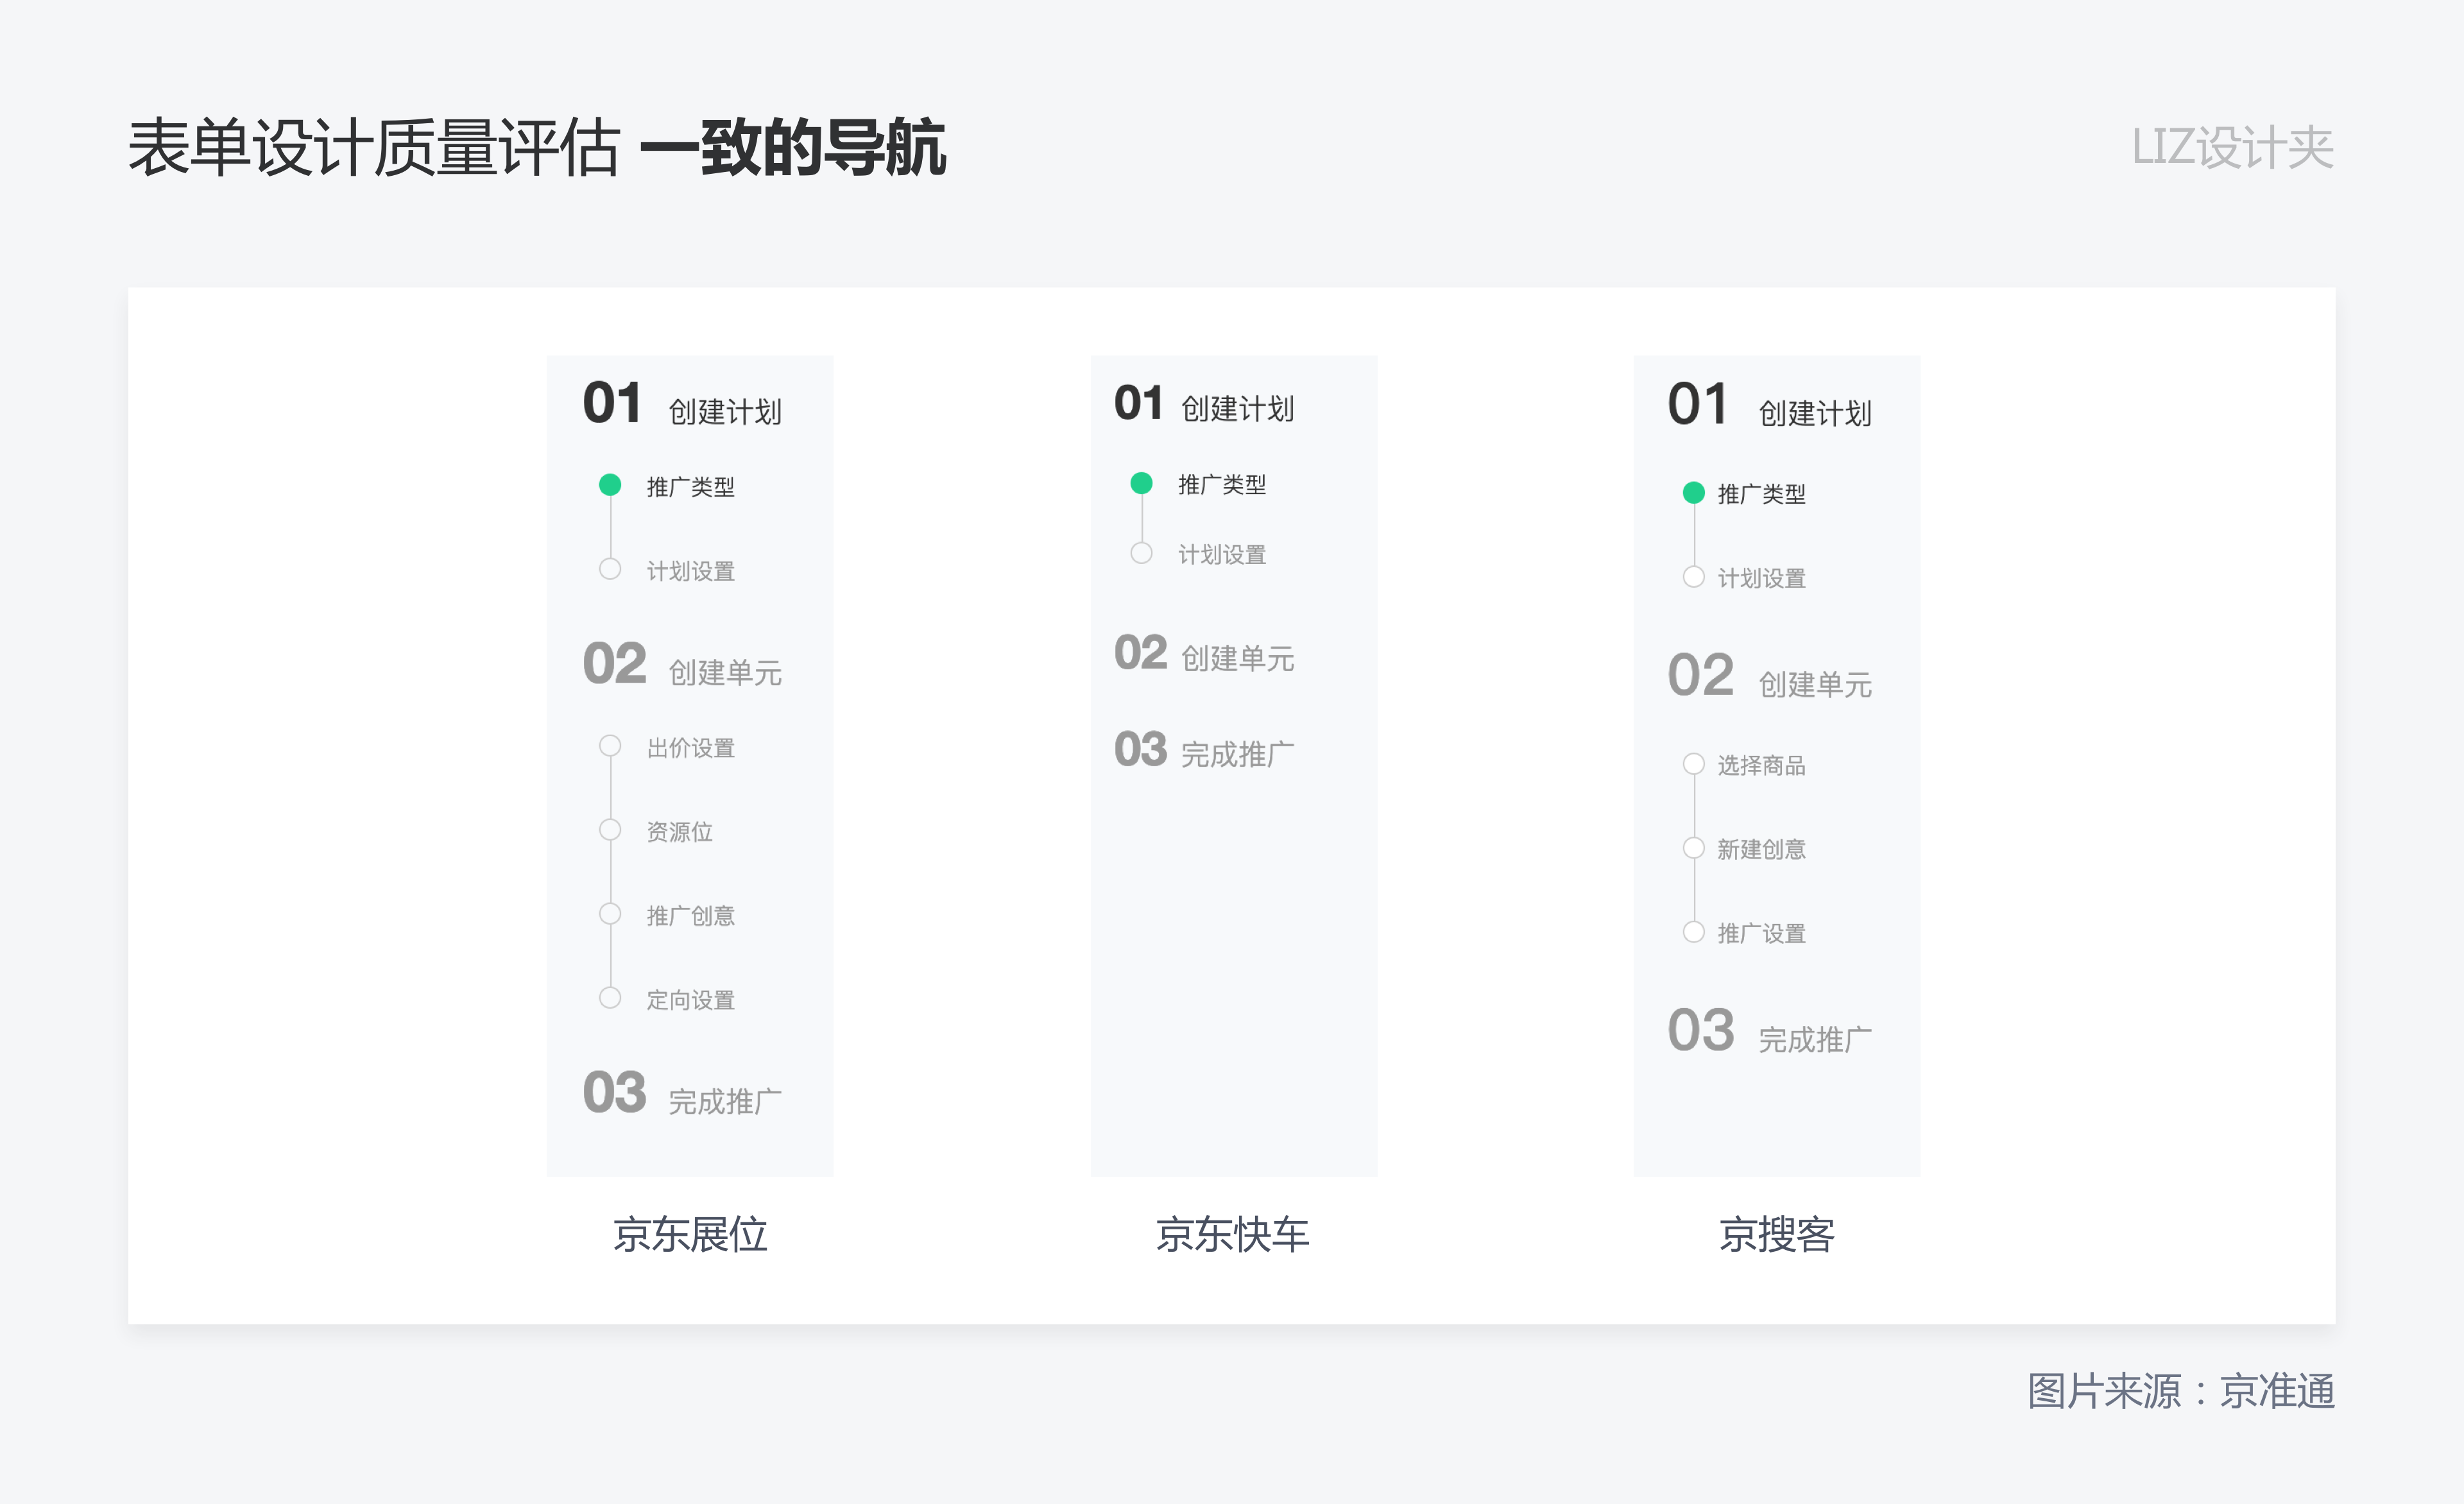Toggle the 定向设置 step circle in 京东展位
Image resolution: width=2464 pixels, height=1504 pixels.
pyautogui.click(x=610, y=996)
